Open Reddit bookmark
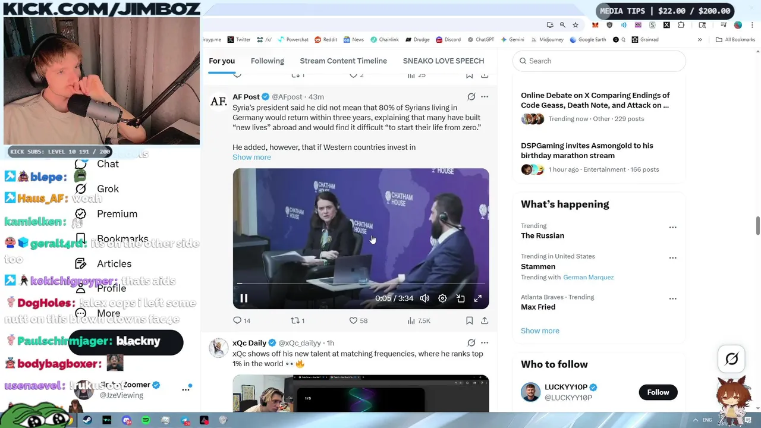 coord(326,39)
